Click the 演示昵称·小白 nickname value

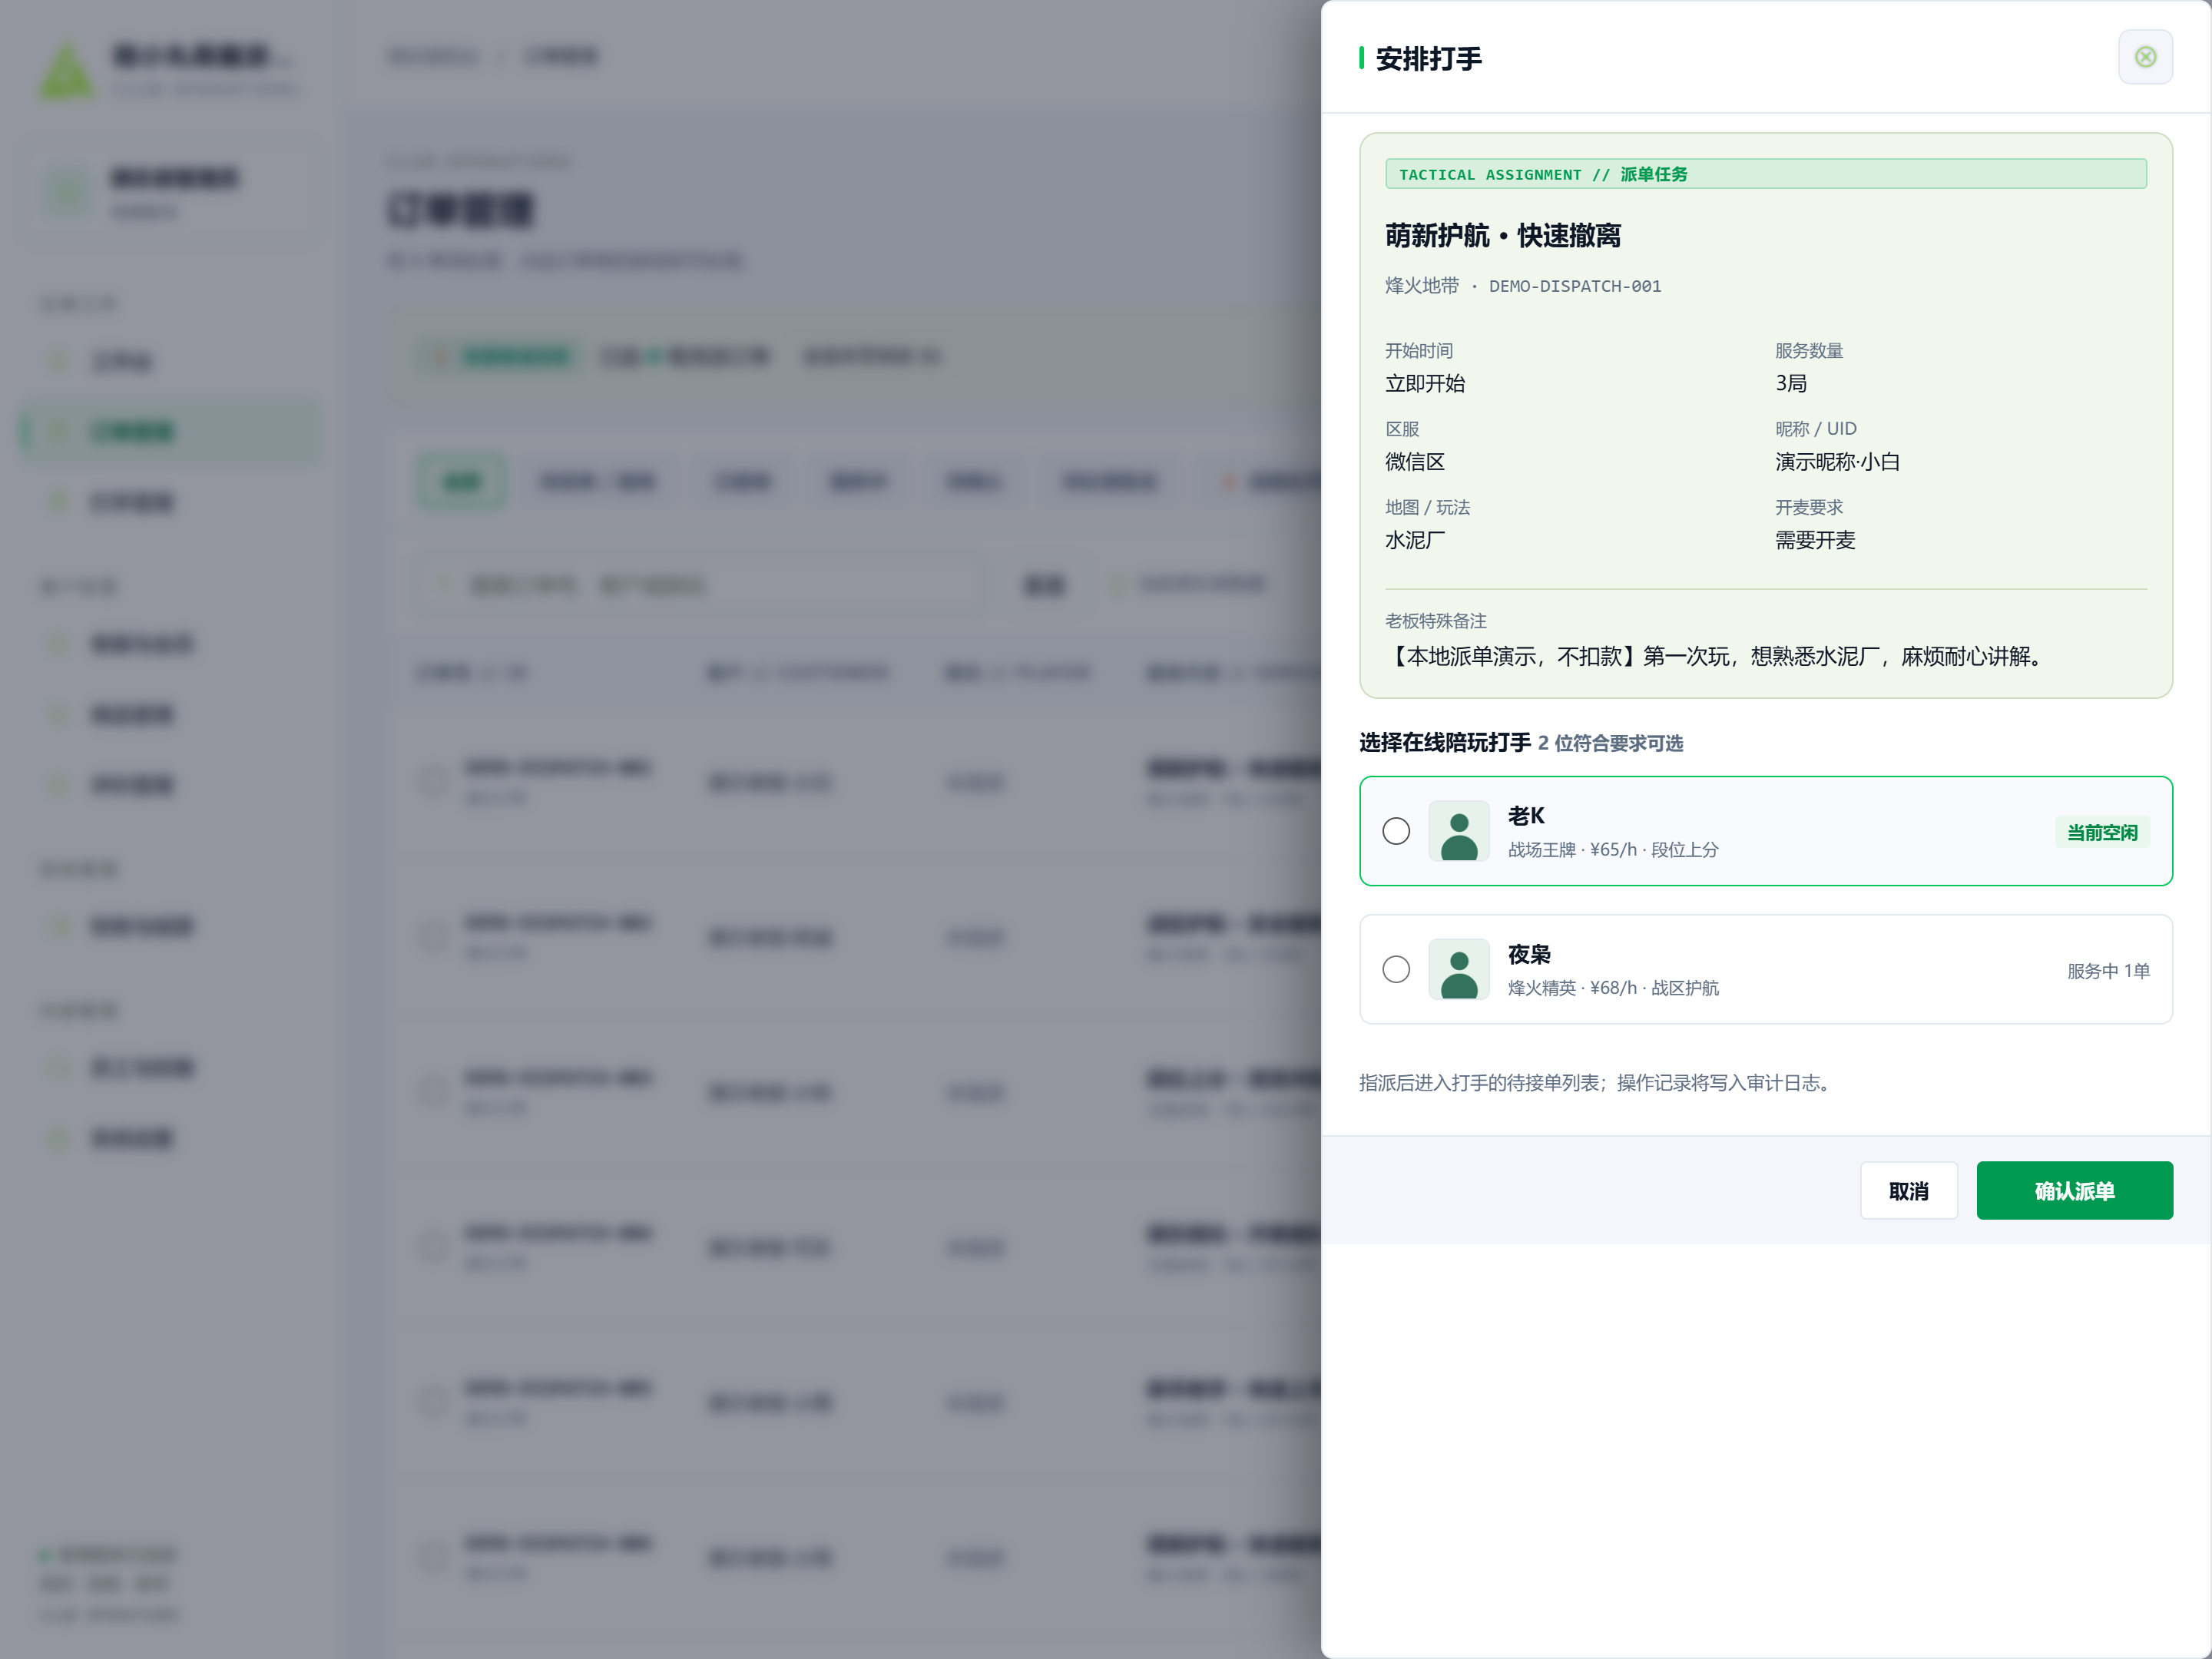[1837, 462]
